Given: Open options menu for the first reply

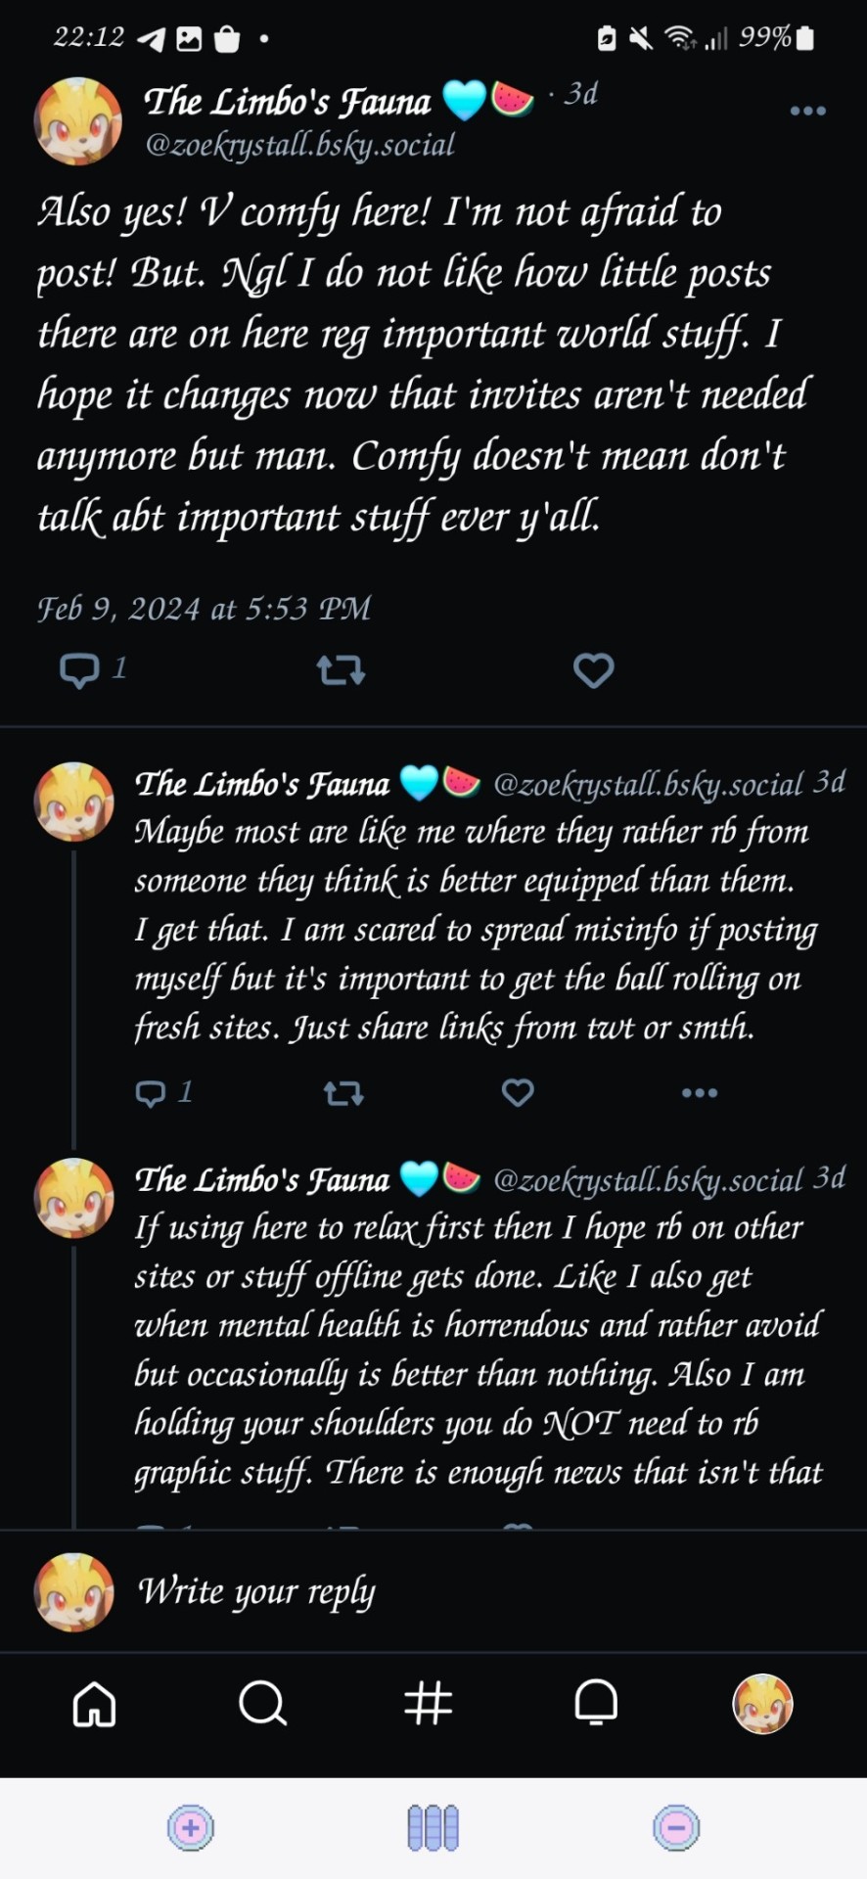Looking at the screenshot, I should click(699, 1092).
